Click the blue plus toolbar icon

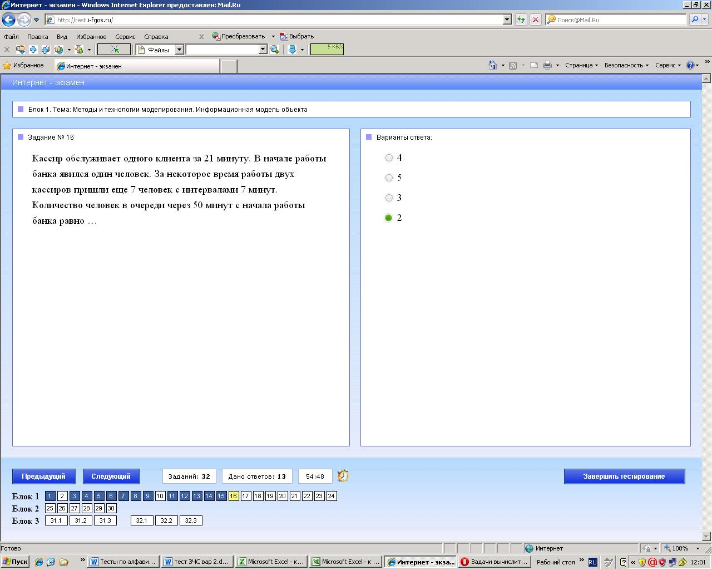[33, 50]
